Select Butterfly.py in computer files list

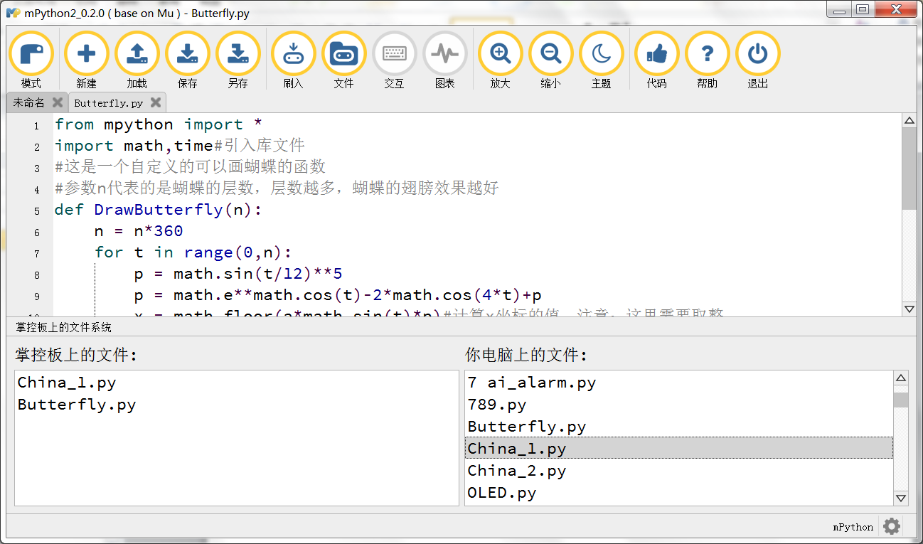click(679, 427)
